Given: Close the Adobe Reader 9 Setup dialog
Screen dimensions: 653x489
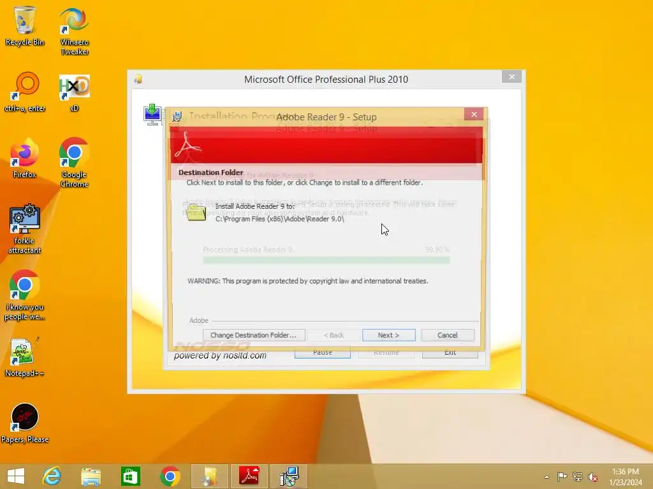Looking at the screenshot, I should point(474,115).
